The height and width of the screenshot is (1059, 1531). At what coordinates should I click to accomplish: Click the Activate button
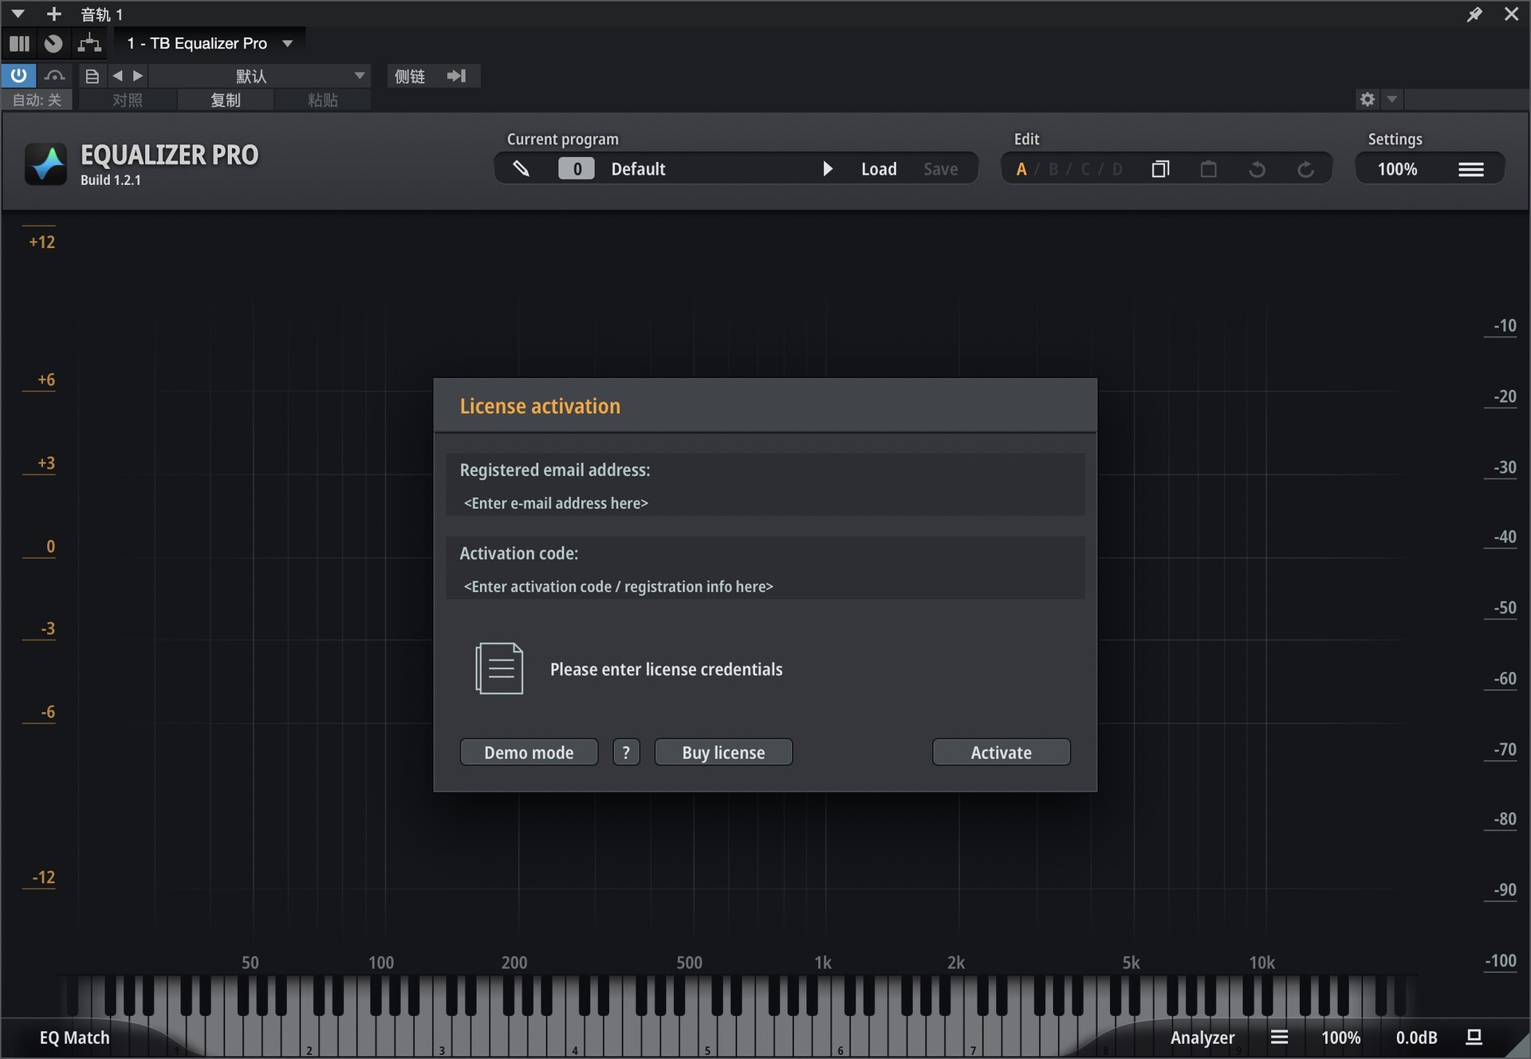pos(1001,752)
